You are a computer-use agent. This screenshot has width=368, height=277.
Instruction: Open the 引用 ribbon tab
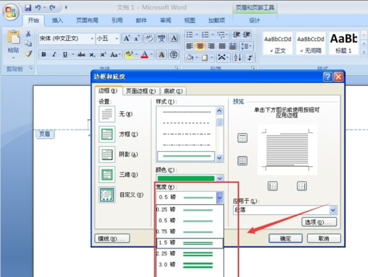pyautogui.click(x=117, y=20)
